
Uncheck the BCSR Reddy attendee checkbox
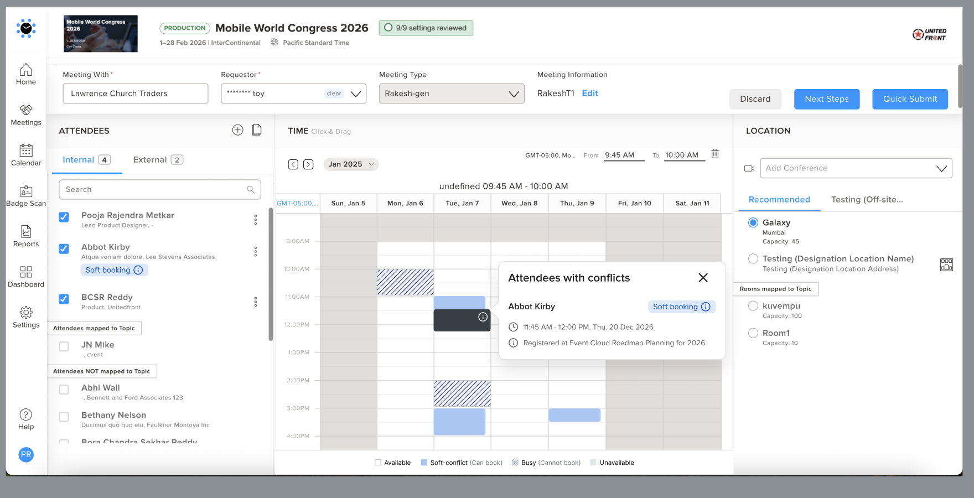click(x=64, y=299)
